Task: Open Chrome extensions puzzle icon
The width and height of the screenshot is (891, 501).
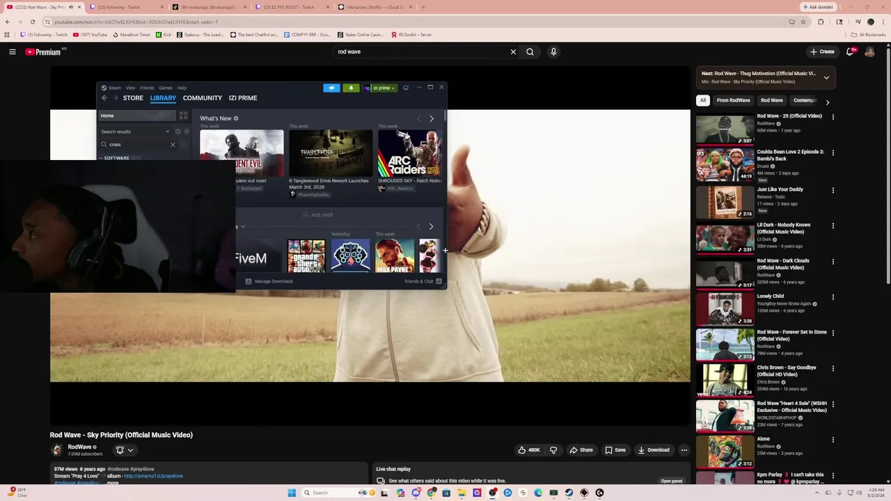Action: tap(821, 22)
